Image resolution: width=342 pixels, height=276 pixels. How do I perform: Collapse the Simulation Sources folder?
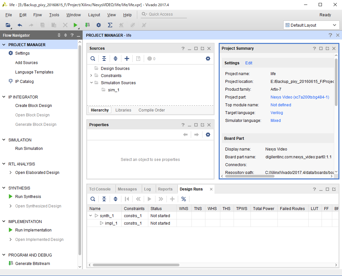pos(91,83)
